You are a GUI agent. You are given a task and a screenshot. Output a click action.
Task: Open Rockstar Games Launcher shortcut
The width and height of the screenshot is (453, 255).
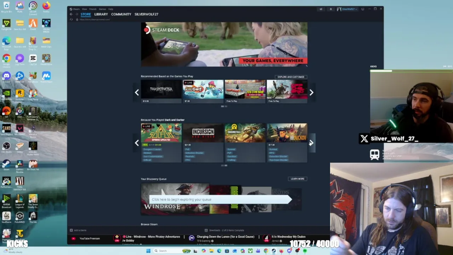pyautogui.click(x=20, y=95)
